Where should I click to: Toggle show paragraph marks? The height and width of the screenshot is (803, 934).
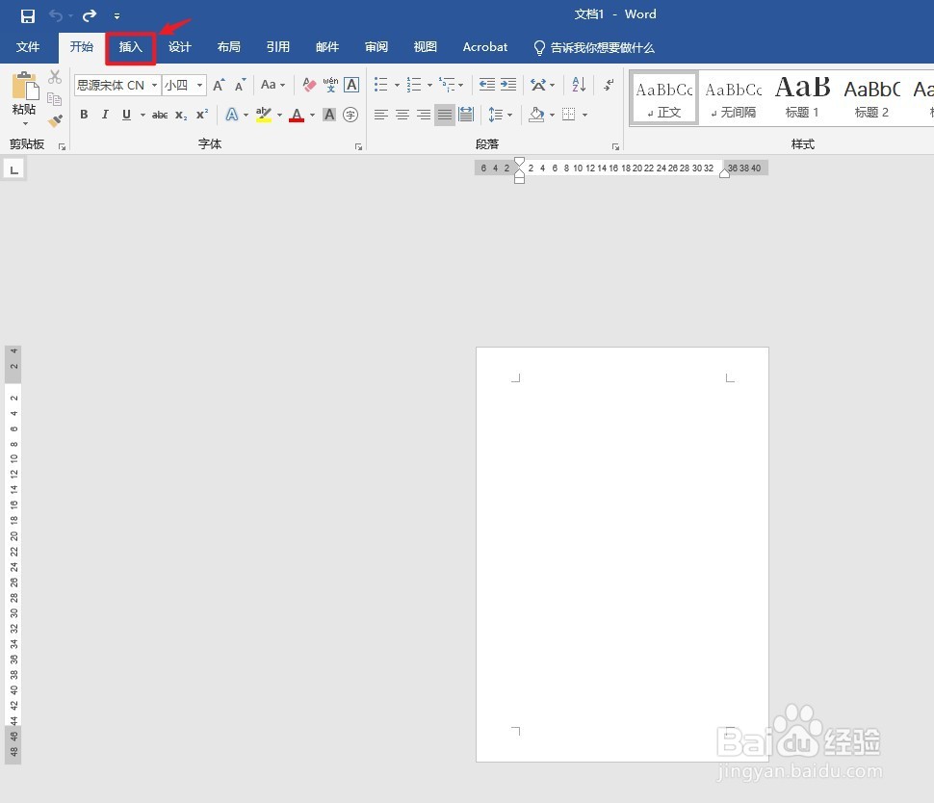[609, 85]
